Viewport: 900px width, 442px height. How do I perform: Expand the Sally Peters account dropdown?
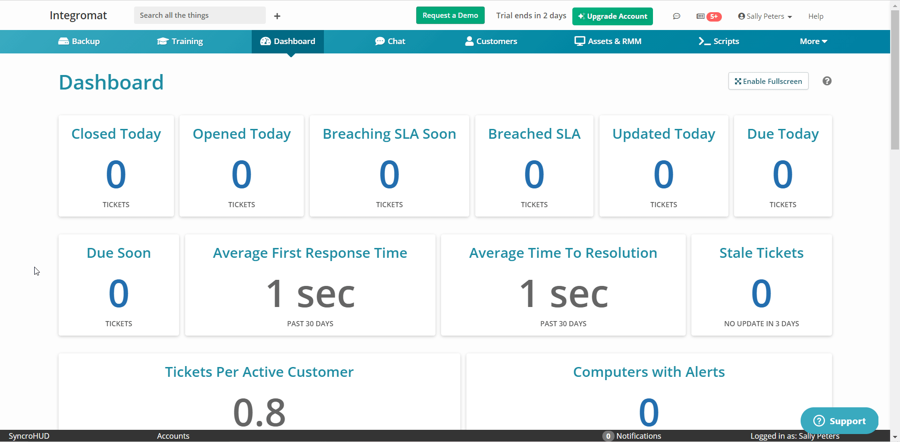765,16
